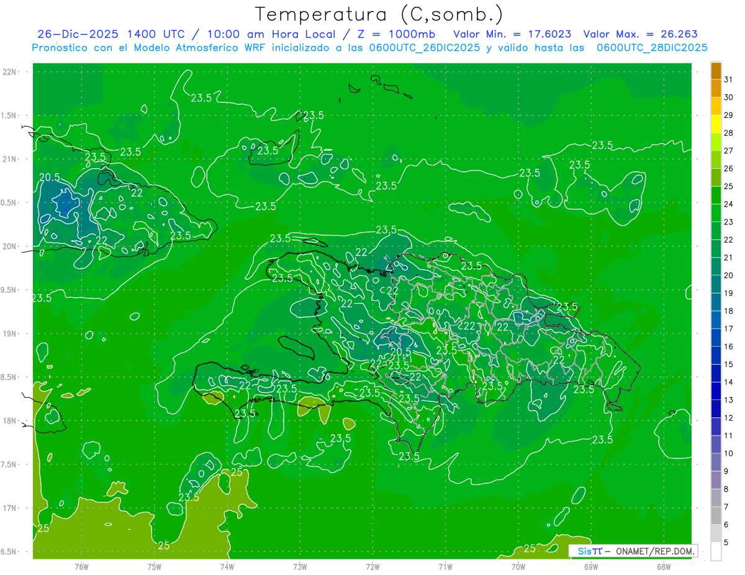Click the 'SisTT – ONAMET/REP.DOM.' credit label
This screenshot has width=745, height=575.
click(x=633, y=551)
